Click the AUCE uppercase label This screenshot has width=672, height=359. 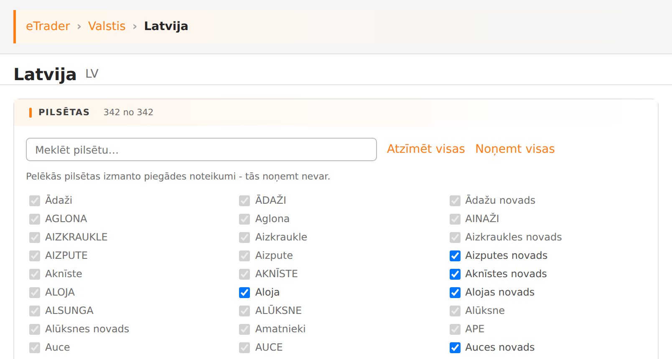point(269,347)
